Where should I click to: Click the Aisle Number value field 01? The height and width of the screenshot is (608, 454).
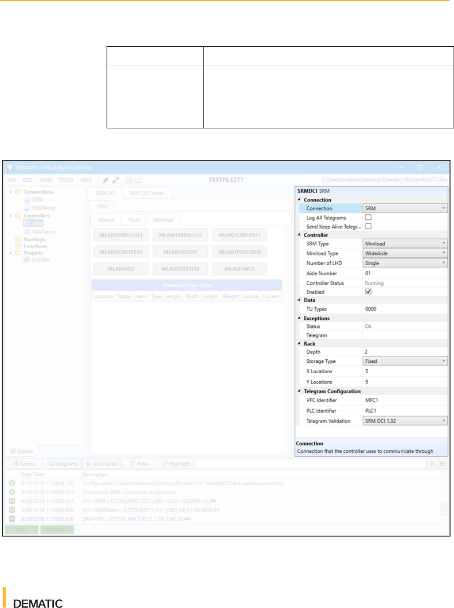pos(405,273)
